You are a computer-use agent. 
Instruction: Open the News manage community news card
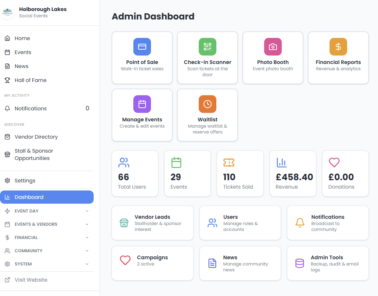[x=240, y=263]
